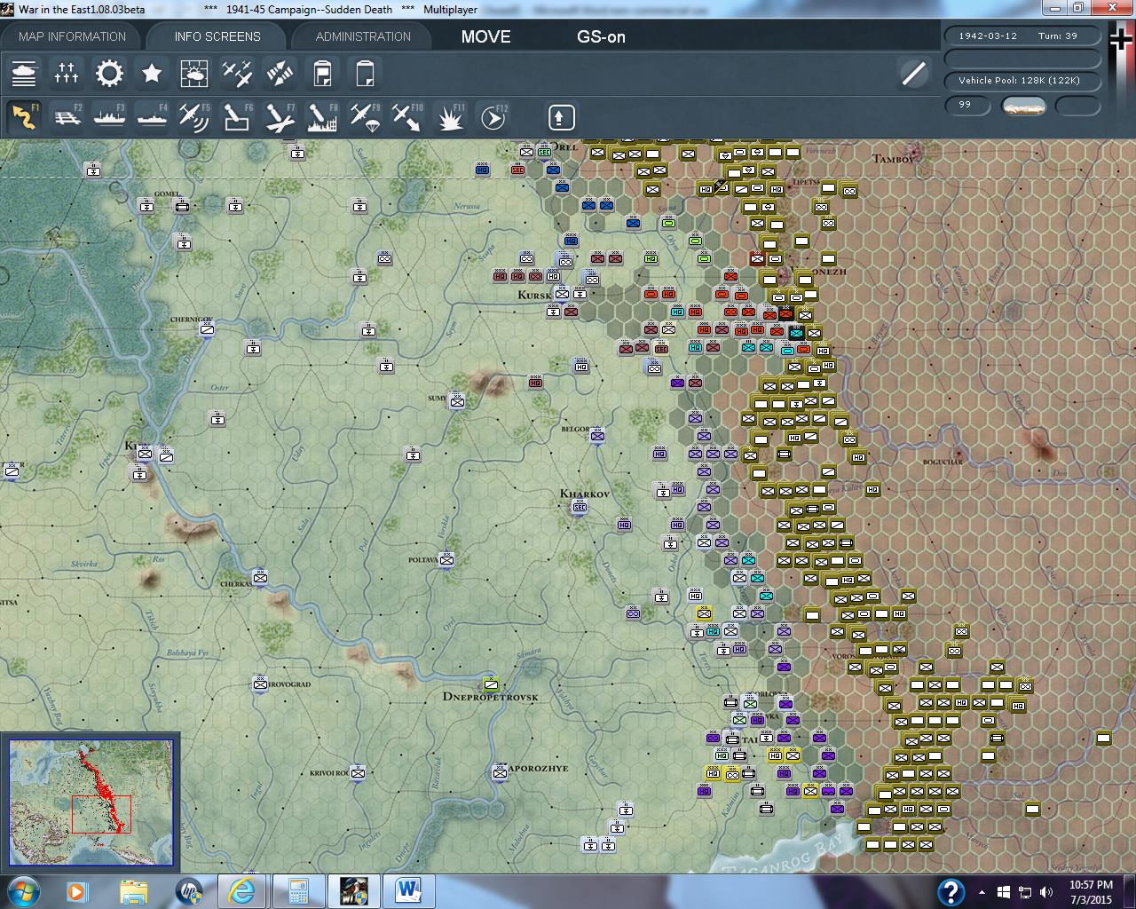Click the date and Turn 39 field
The image size is (1136, 909).
(1022, 36)
